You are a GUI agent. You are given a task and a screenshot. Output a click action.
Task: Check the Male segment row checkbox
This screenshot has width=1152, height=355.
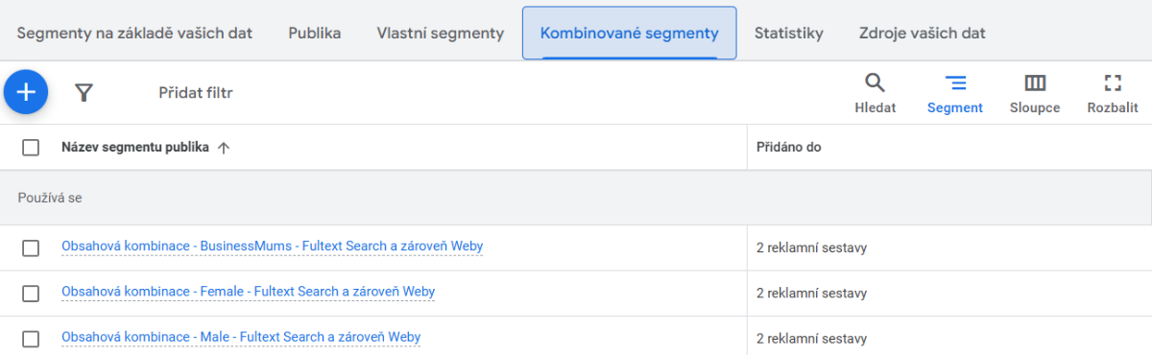[x=31, y=339]
